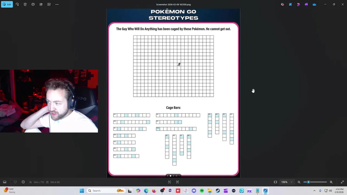This screenshot has width=347, height=195.
Task: Delete the screenshot using the trash icon
Action: pos(25,4)
